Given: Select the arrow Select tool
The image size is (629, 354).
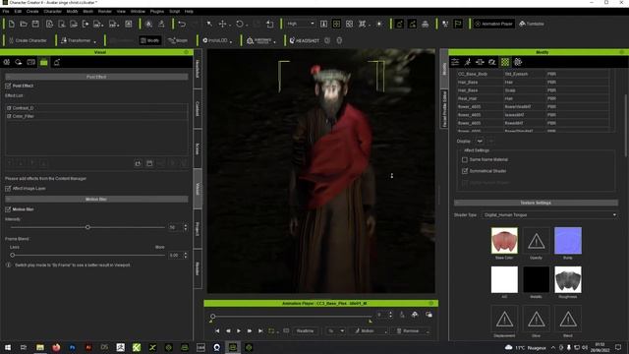Looking at the screenshot, I should 209,24.
